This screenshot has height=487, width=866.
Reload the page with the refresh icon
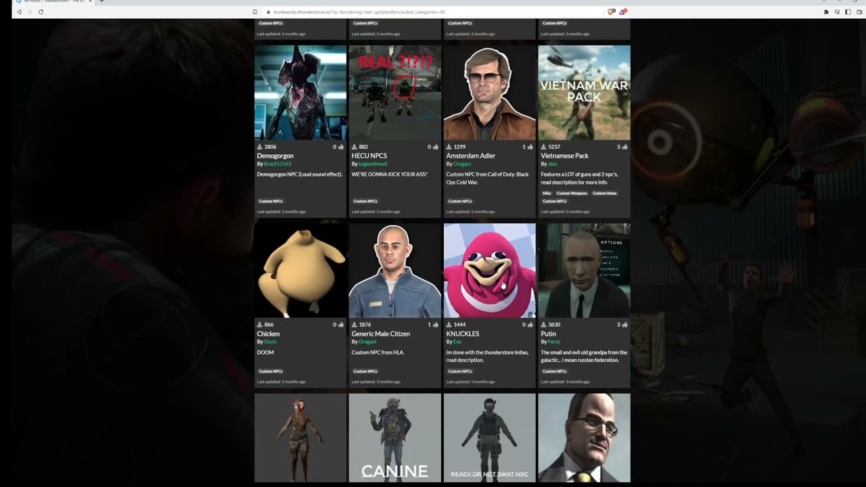(x=41, y=11)
